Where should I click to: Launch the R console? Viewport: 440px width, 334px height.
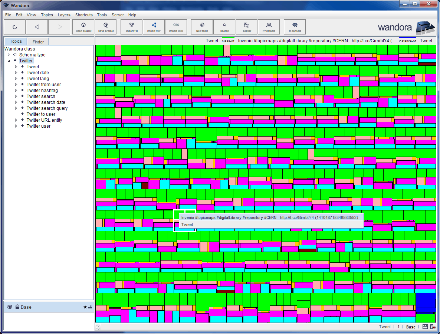pyautogui.click(x=294, y=27)
